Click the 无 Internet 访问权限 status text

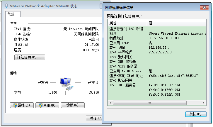81,29
